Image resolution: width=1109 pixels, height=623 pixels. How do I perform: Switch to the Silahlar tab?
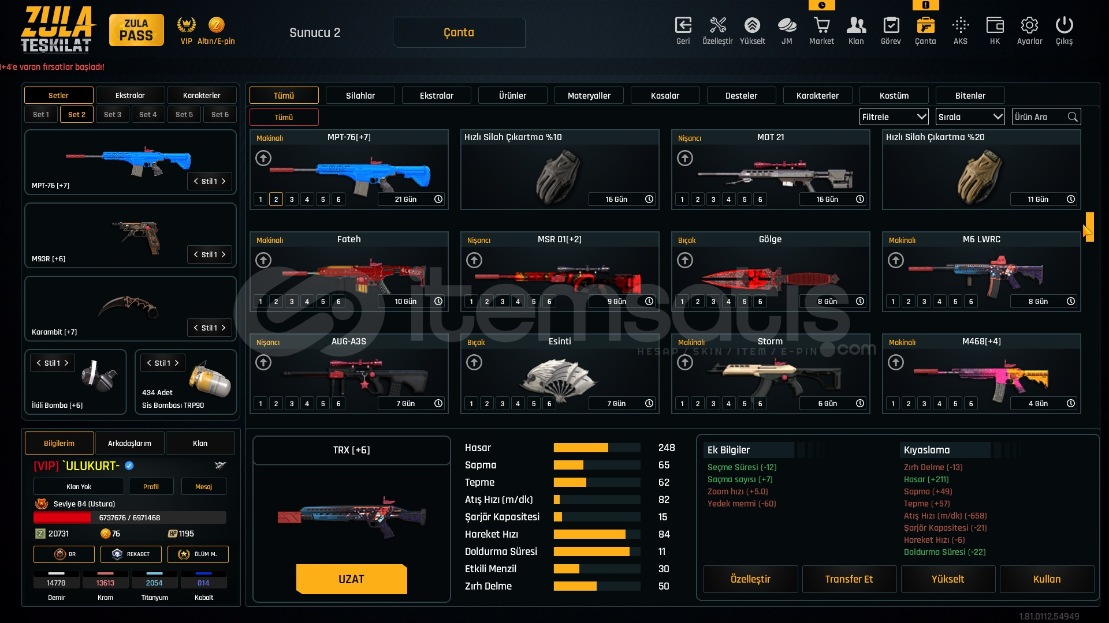click(360, 96)
